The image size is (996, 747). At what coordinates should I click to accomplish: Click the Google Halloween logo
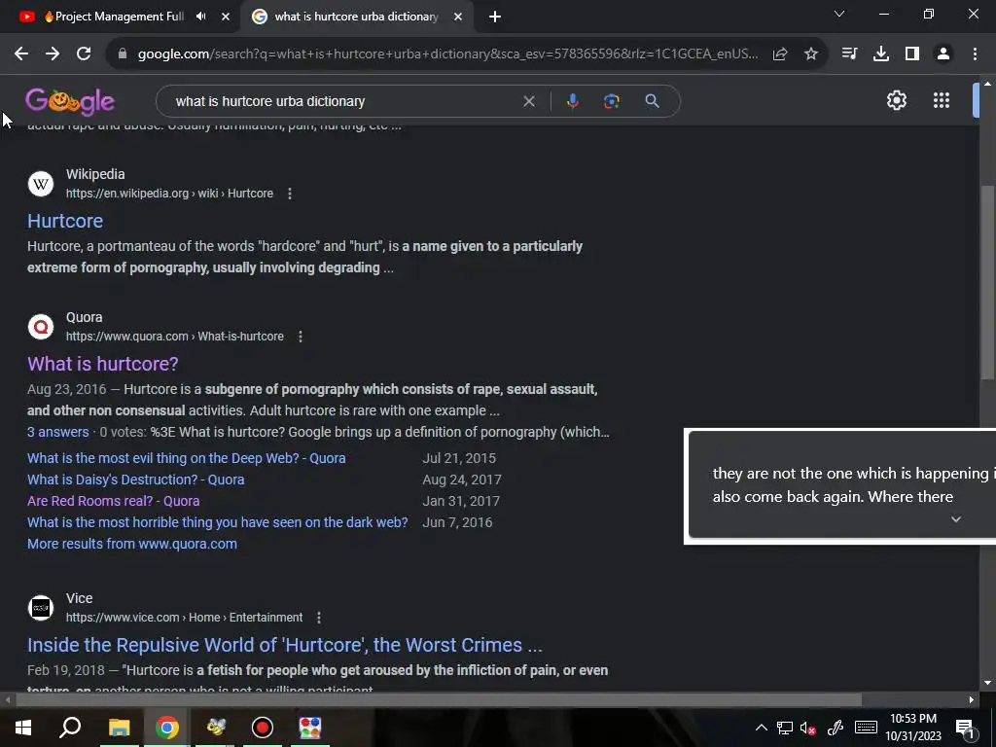click(x=70, y=101)
